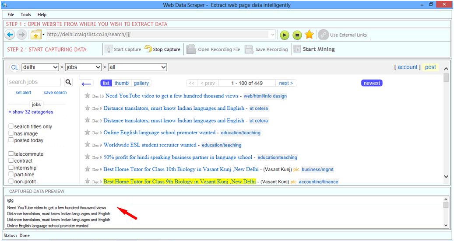Check non-profit filter
The image size is (454, 241).
(11, 181)
